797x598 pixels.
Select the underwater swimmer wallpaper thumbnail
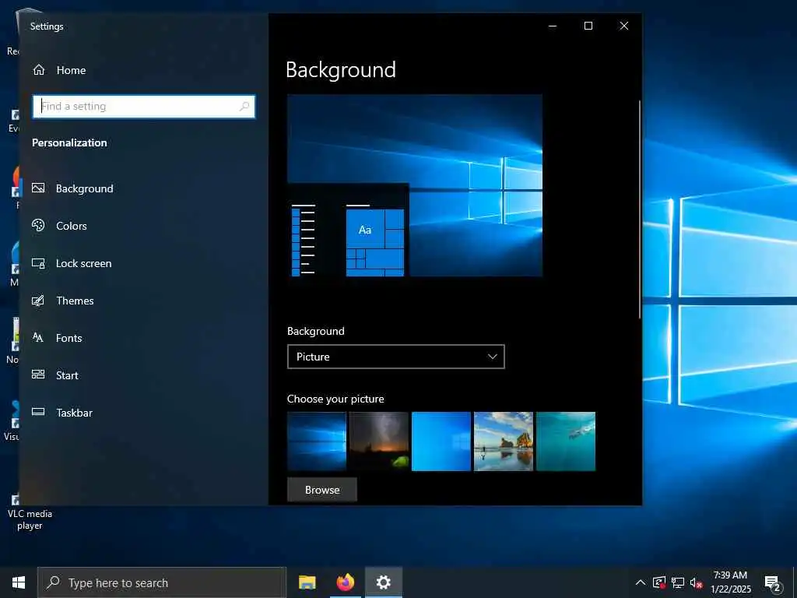pos(566,441)
